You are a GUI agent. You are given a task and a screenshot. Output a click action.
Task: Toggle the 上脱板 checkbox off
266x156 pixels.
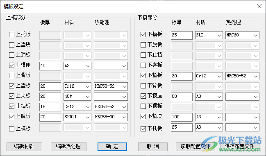(11, 117)
